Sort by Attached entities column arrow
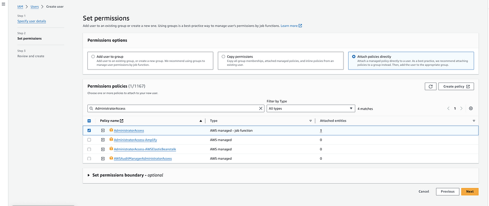489x206 pixels. 474,121
